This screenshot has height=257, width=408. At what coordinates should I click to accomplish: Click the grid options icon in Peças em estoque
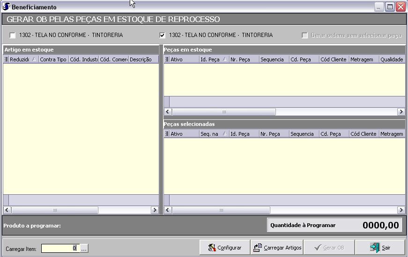166,59
